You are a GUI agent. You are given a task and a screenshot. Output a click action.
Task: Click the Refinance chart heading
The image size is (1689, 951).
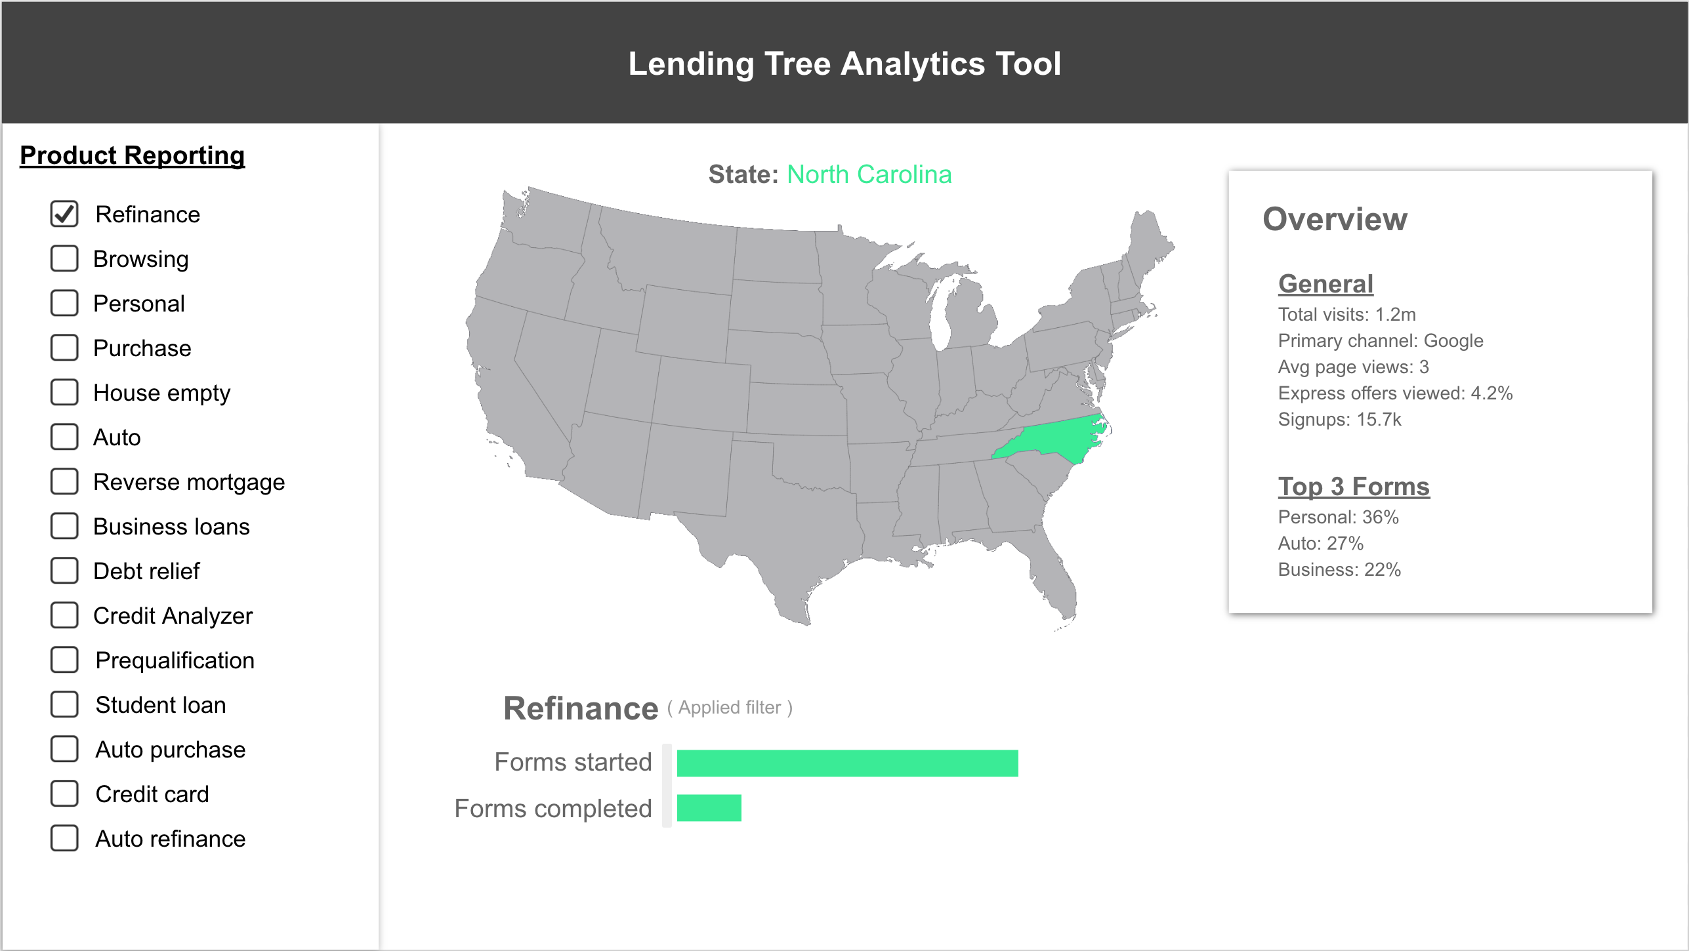581,708
